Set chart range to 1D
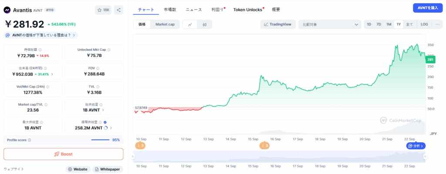Screen dimensions: 446x174 (369, 24)
